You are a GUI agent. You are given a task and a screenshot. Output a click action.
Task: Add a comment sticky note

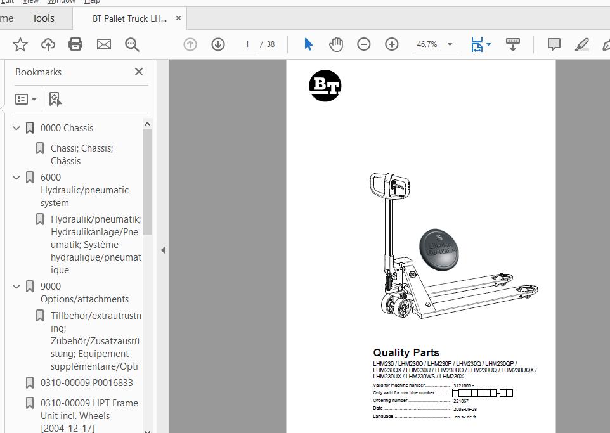[554, 44]
